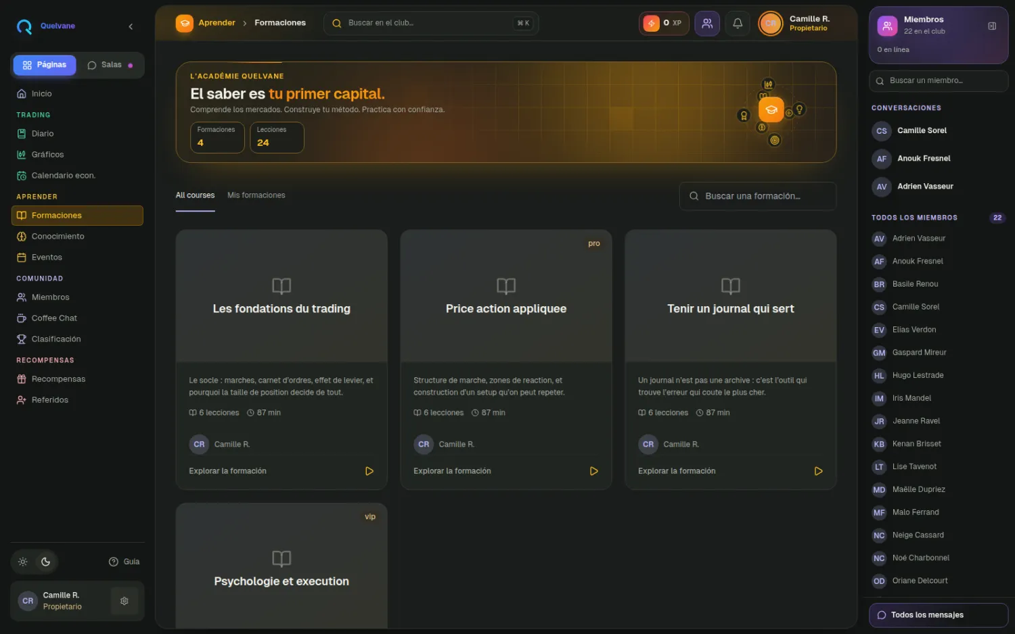Toggle the members panel icon in header
1015x634 pixels.
[x=707, y=23]
